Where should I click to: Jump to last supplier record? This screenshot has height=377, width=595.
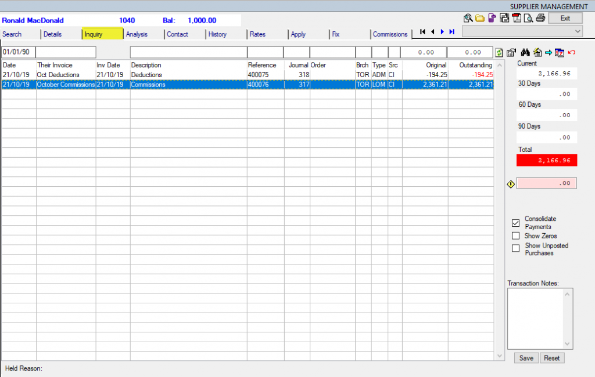pos(451,32)
